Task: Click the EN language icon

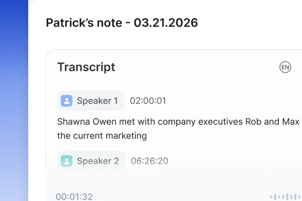Action: (285, 68)
